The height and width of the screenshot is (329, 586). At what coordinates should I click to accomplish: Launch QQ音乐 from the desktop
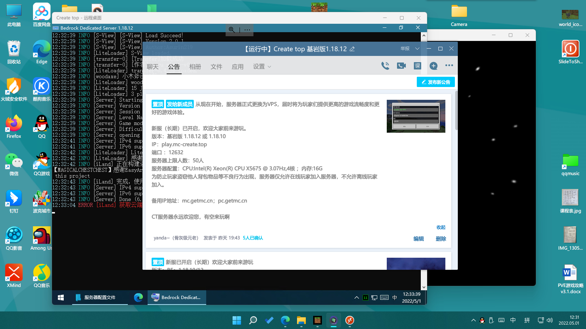click(42, 276)
